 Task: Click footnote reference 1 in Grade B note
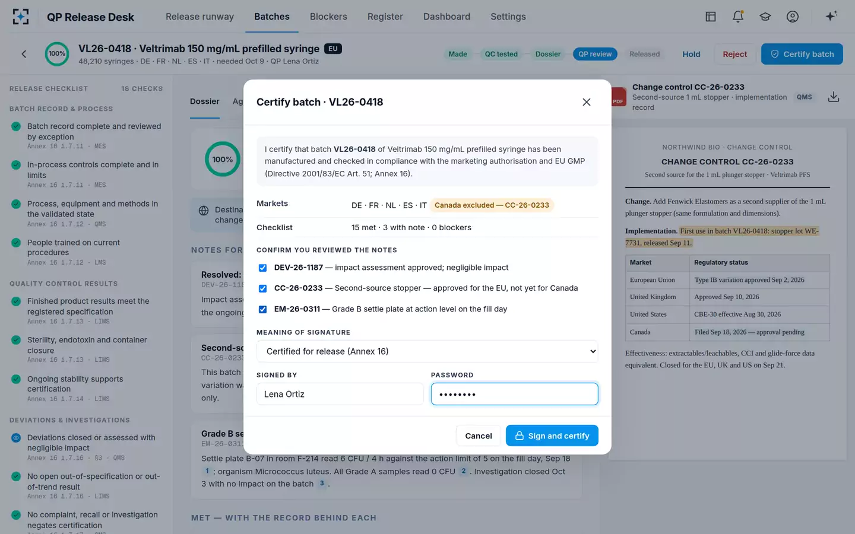(x=207, y=471)
